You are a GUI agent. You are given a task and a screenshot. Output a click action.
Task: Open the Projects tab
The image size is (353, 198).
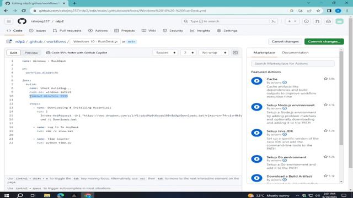click(x=125, y=31)
